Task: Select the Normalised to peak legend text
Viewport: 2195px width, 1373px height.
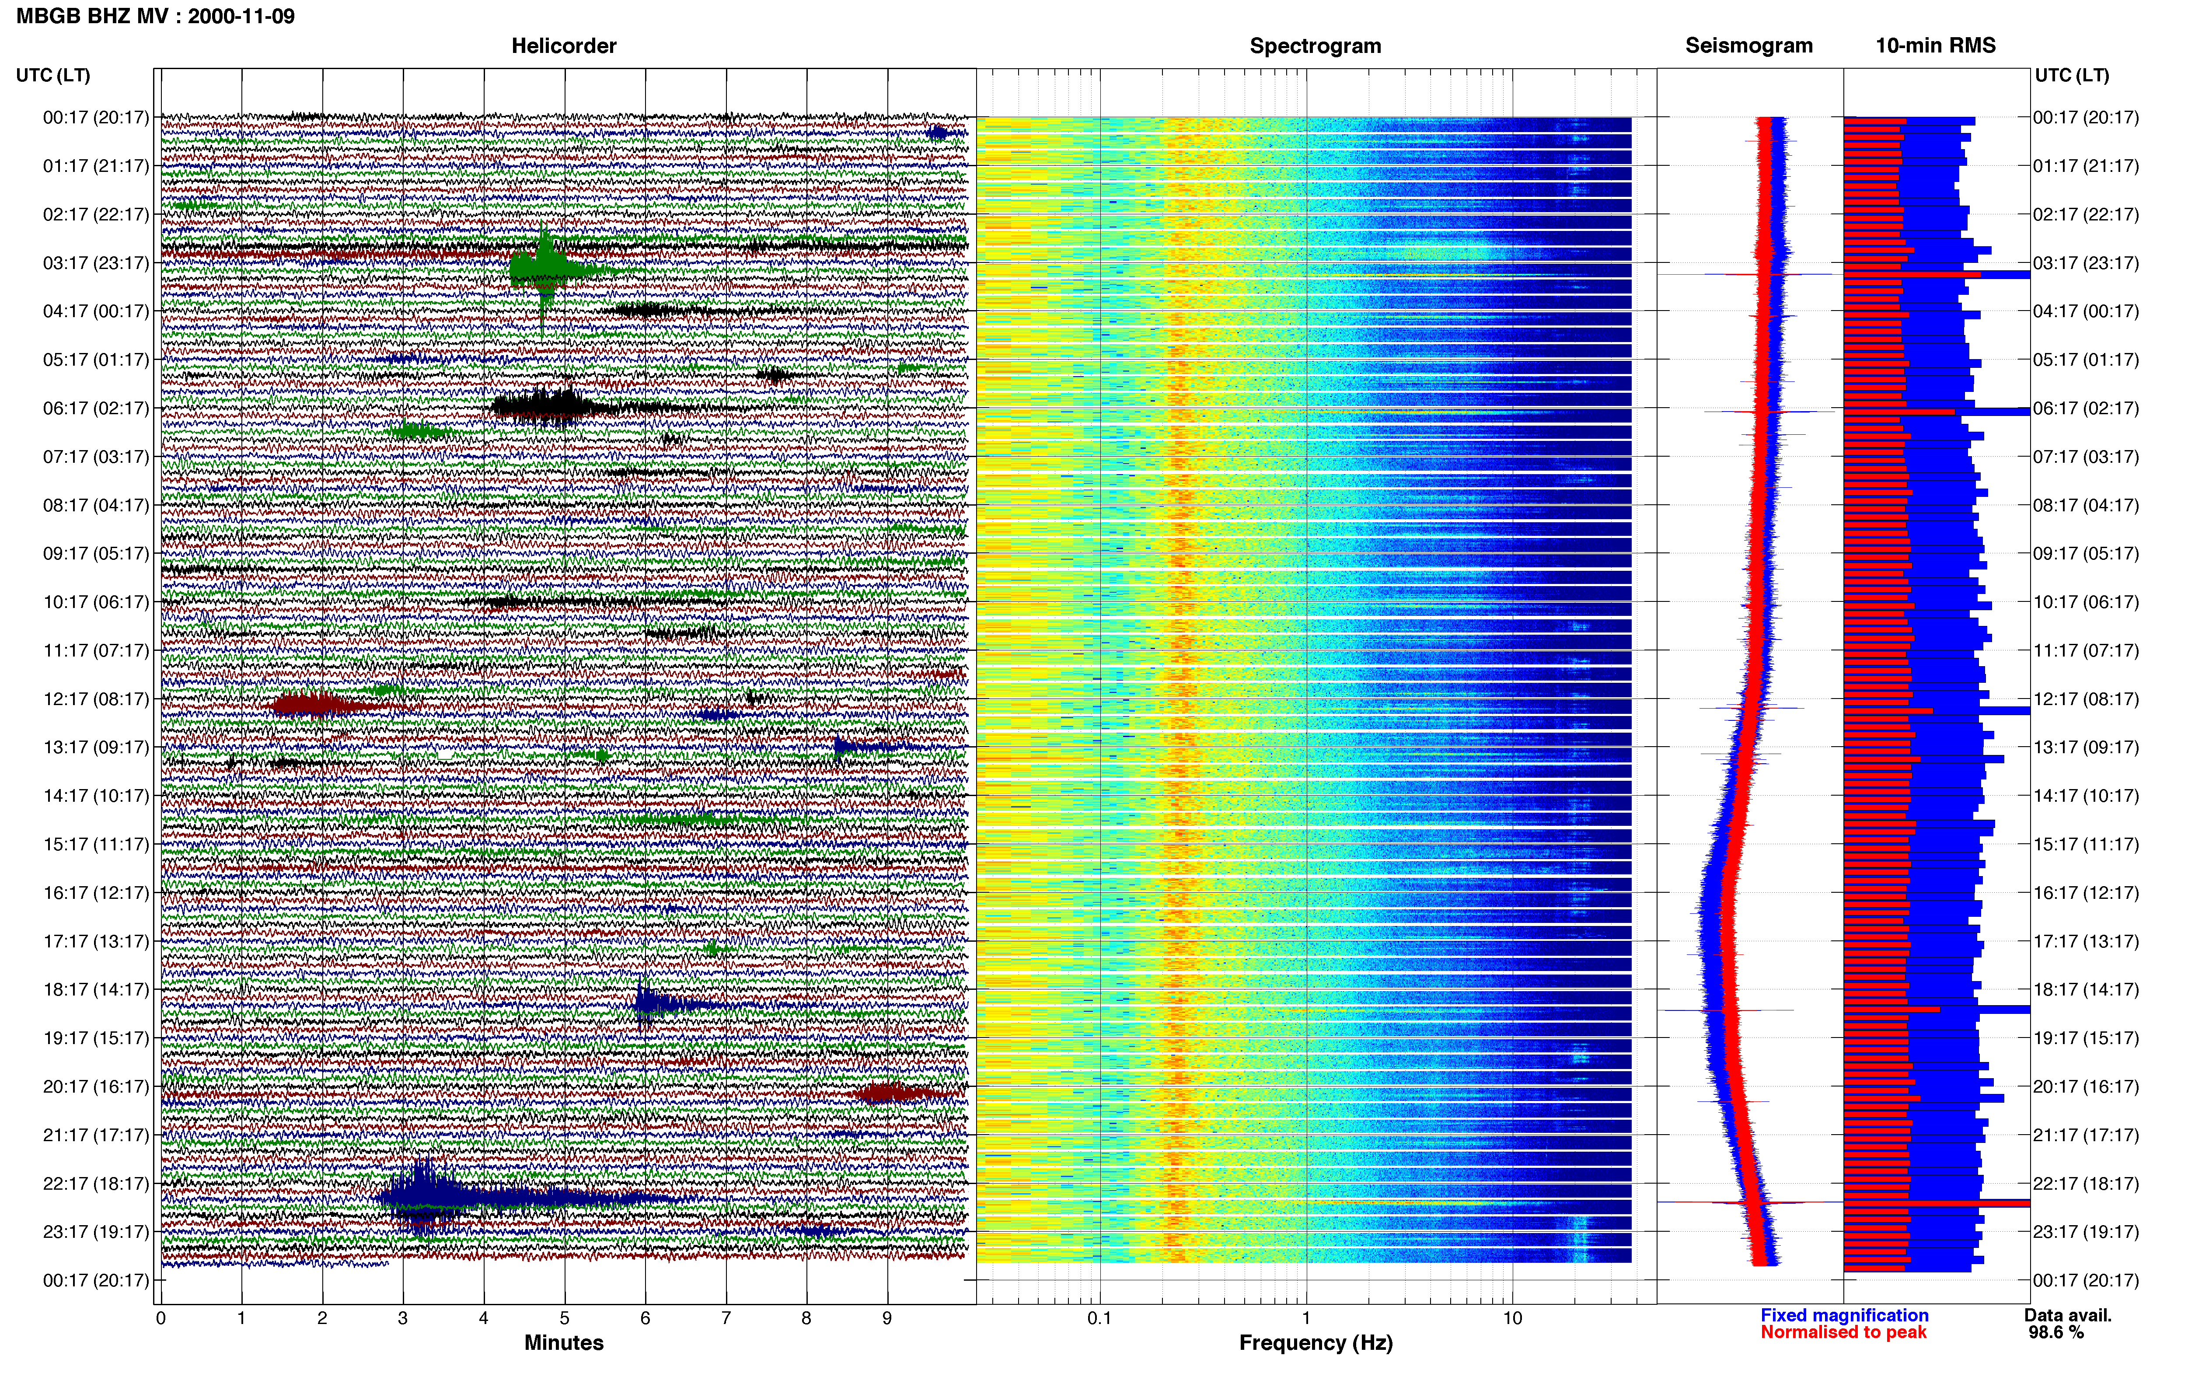Action: pyautogui.click(x=1843, y=1332)
